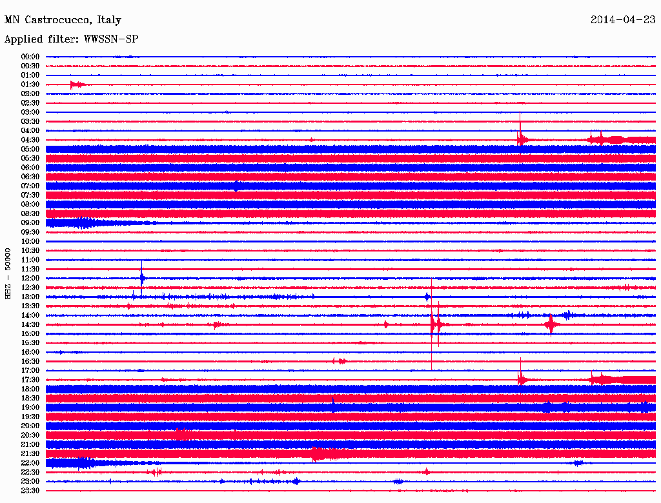Click the 12:00 time label
The image size is (661, 503).
[x=30, y=278]
